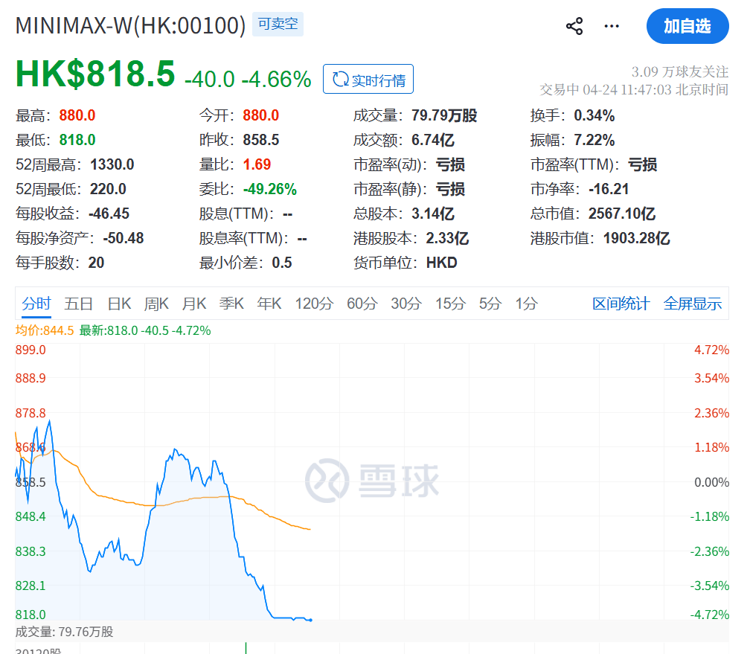750x654 pixels.
Task: Switch to the 5分 interval tab
Action: coord(490,304)
